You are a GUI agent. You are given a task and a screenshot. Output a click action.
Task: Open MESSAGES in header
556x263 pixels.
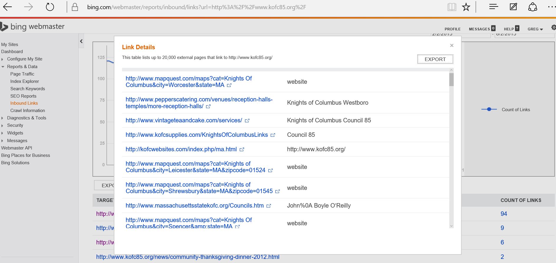[479, 29]
